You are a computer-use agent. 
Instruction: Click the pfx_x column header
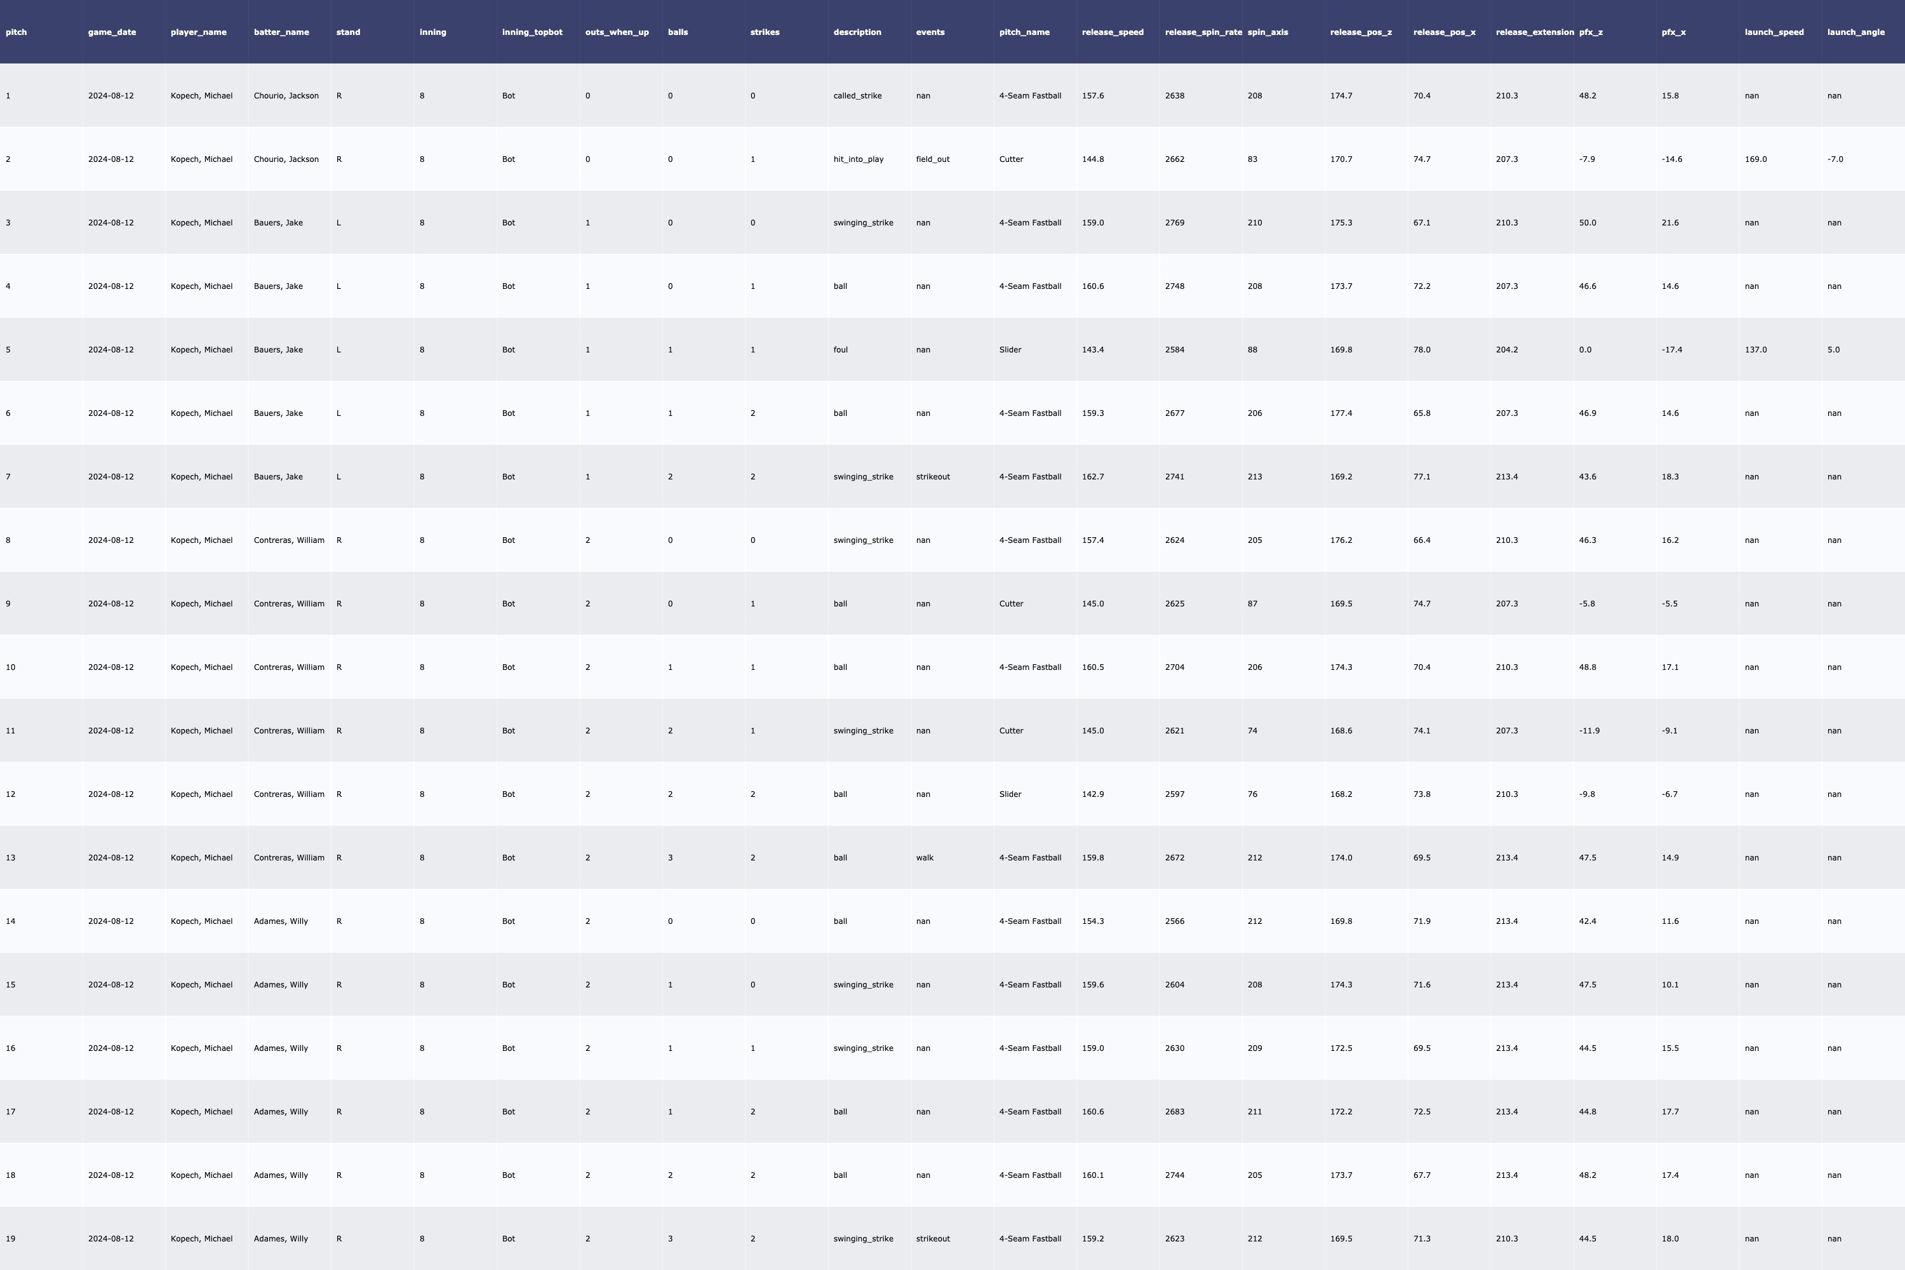click(1673, 32)
